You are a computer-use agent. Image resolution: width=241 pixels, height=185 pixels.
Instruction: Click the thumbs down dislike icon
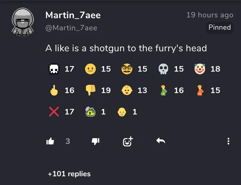tap(95, 141)
